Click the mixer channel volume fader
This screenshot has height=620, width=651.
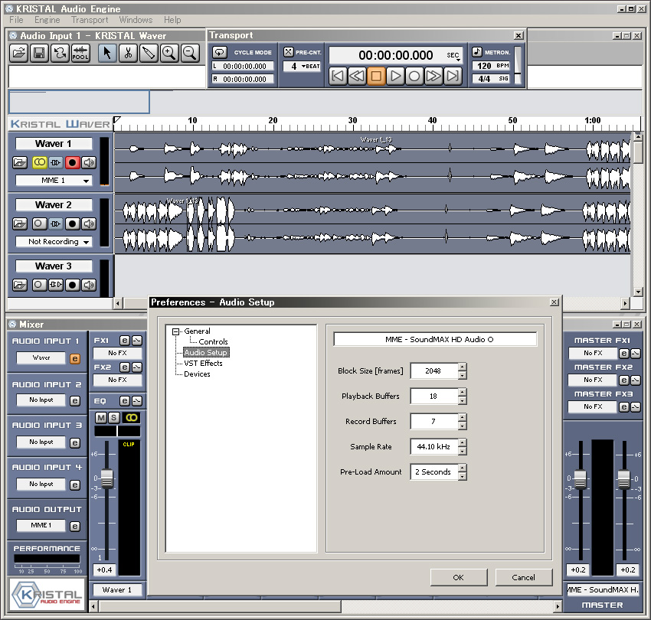click(106, 479)
